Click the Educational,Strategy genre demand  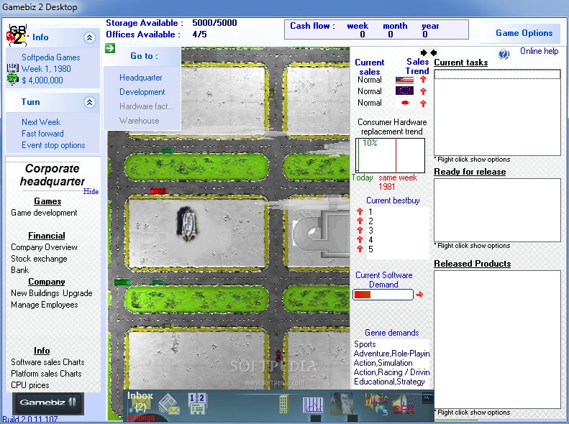(389, 382)
